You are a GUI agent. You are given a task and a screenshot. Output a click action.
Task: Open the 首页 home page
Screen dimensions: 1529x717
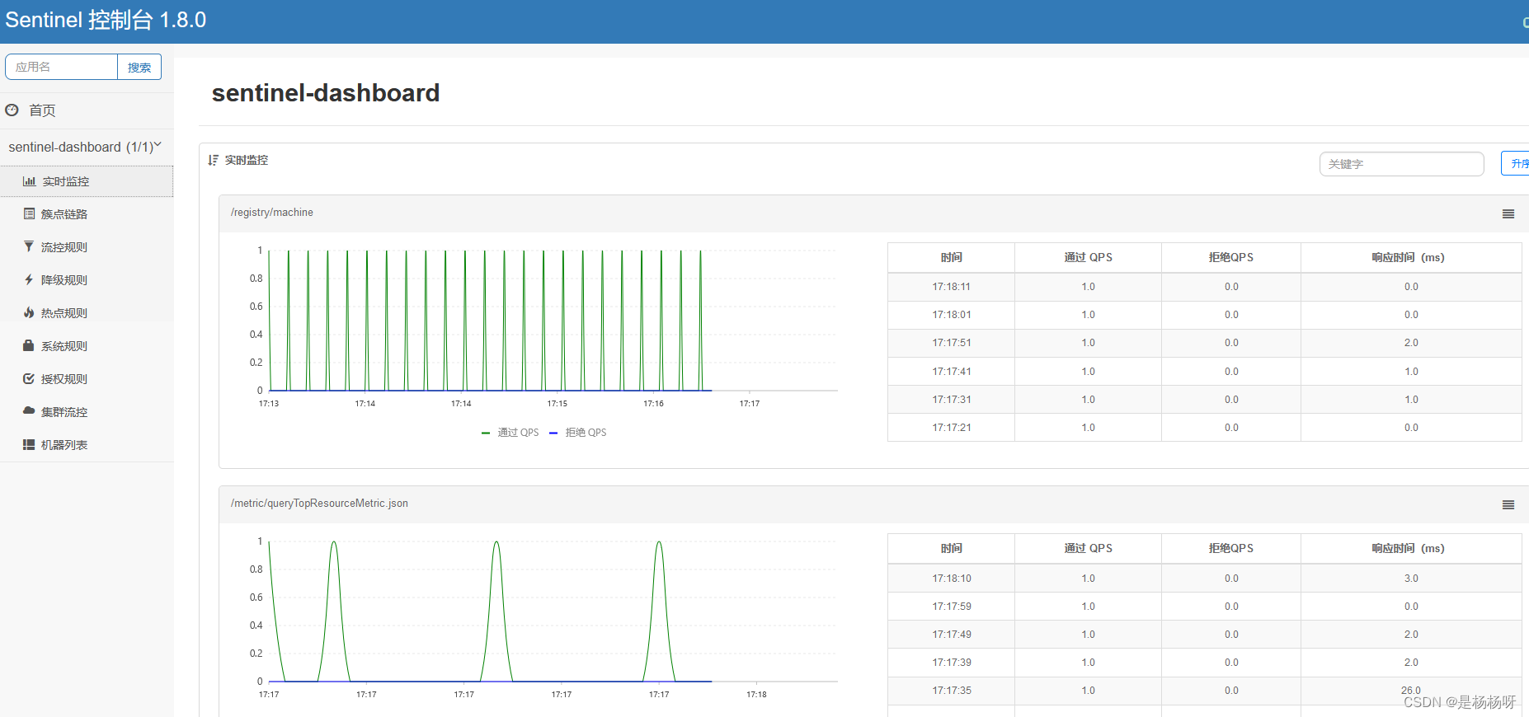click(x=42, y=110)
